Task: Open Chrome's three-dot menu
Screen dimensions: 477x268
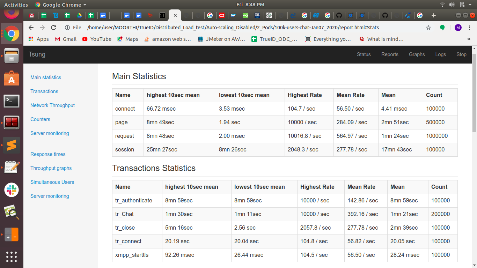Action: pos(470,27)
